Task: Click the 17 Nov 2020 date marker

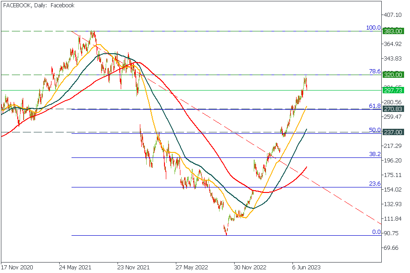Action: [x=17, y=268]
